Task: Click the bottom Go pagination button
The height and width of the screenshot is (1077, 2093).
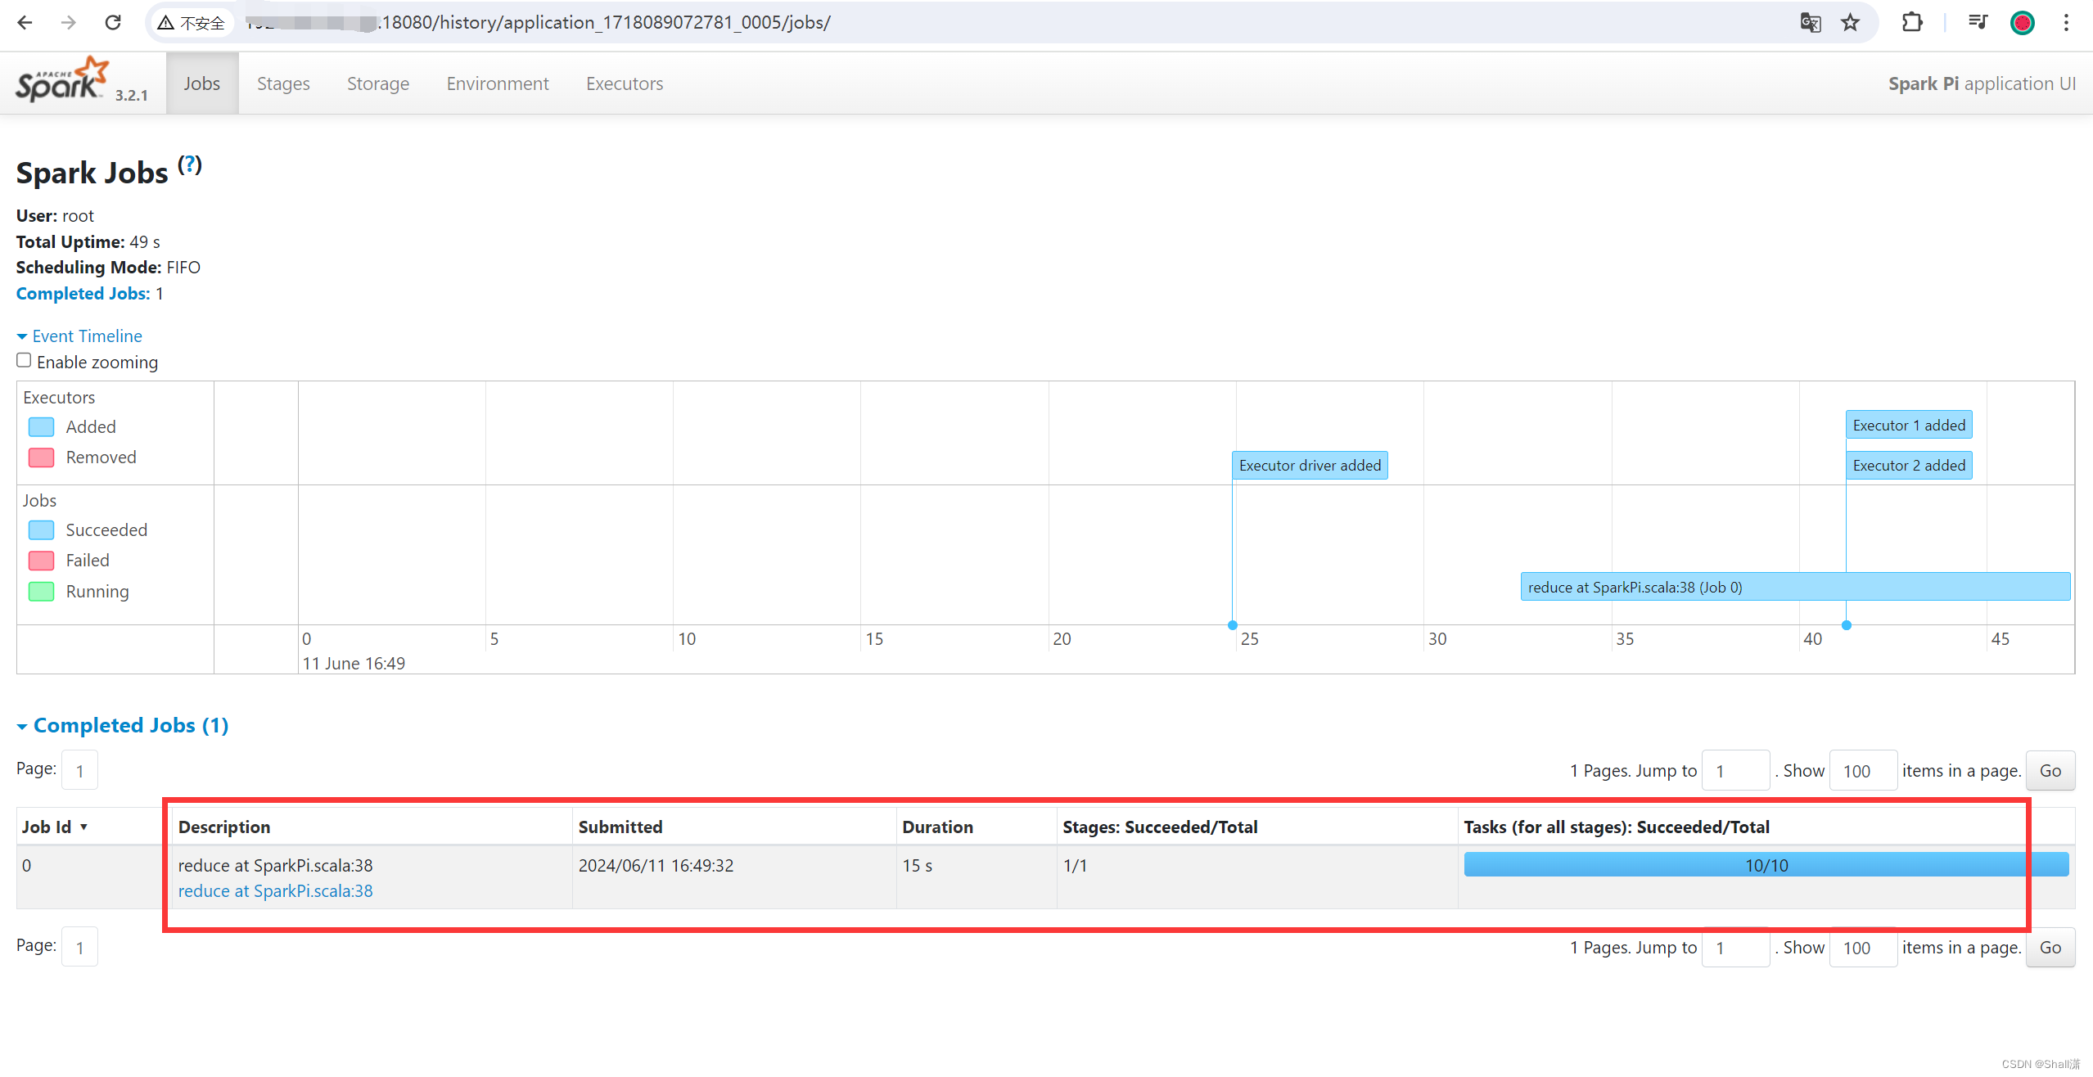Action: 2050,948
